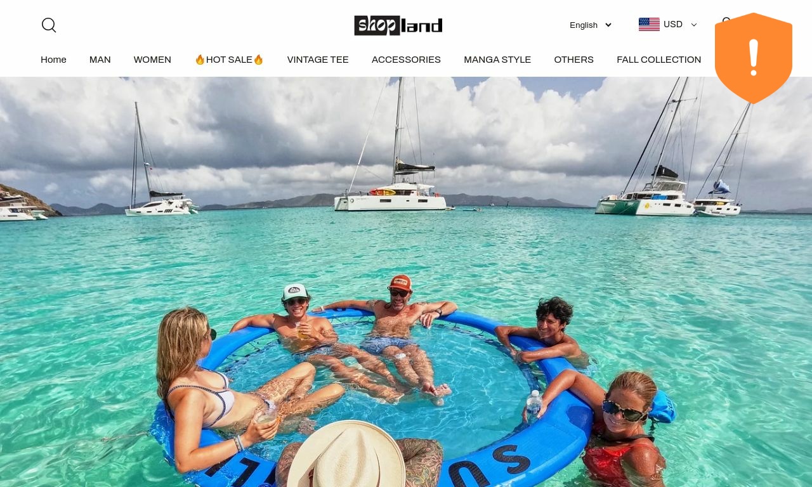The width and height of the screenshot is (812, 487).
Task: Visit the FALL COLLECTION page
Action: click(x=659, y=60)
